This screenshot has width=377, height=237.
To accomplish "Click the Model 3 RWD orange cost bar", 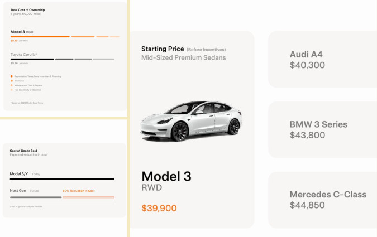I will [40, 36].
